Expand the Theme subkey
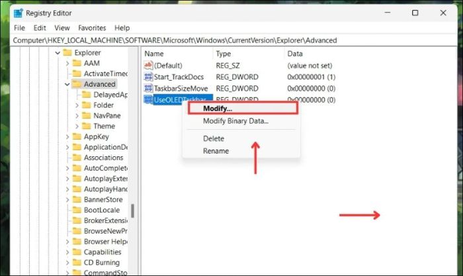This screenshot has width=463, height=276. pyautogui.click(x=77, y=126)
